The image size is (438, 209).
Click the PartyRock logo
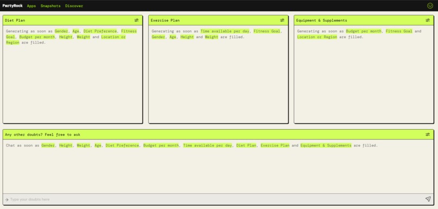tap(12, 5)
